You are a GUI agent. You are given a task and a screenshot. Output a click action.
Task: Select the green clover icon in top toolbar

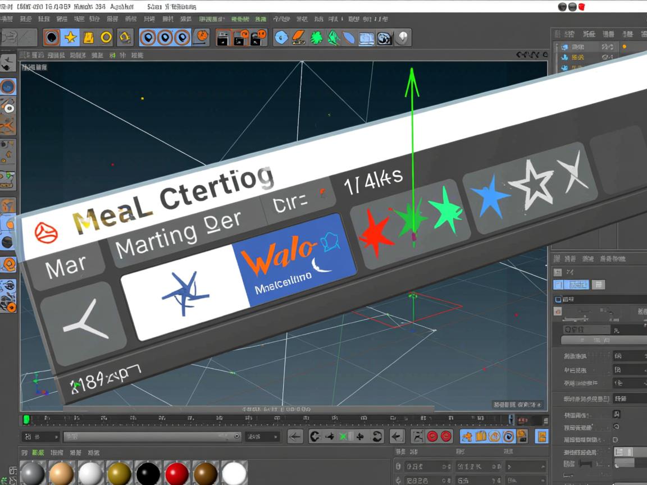[x=317, y=38]
